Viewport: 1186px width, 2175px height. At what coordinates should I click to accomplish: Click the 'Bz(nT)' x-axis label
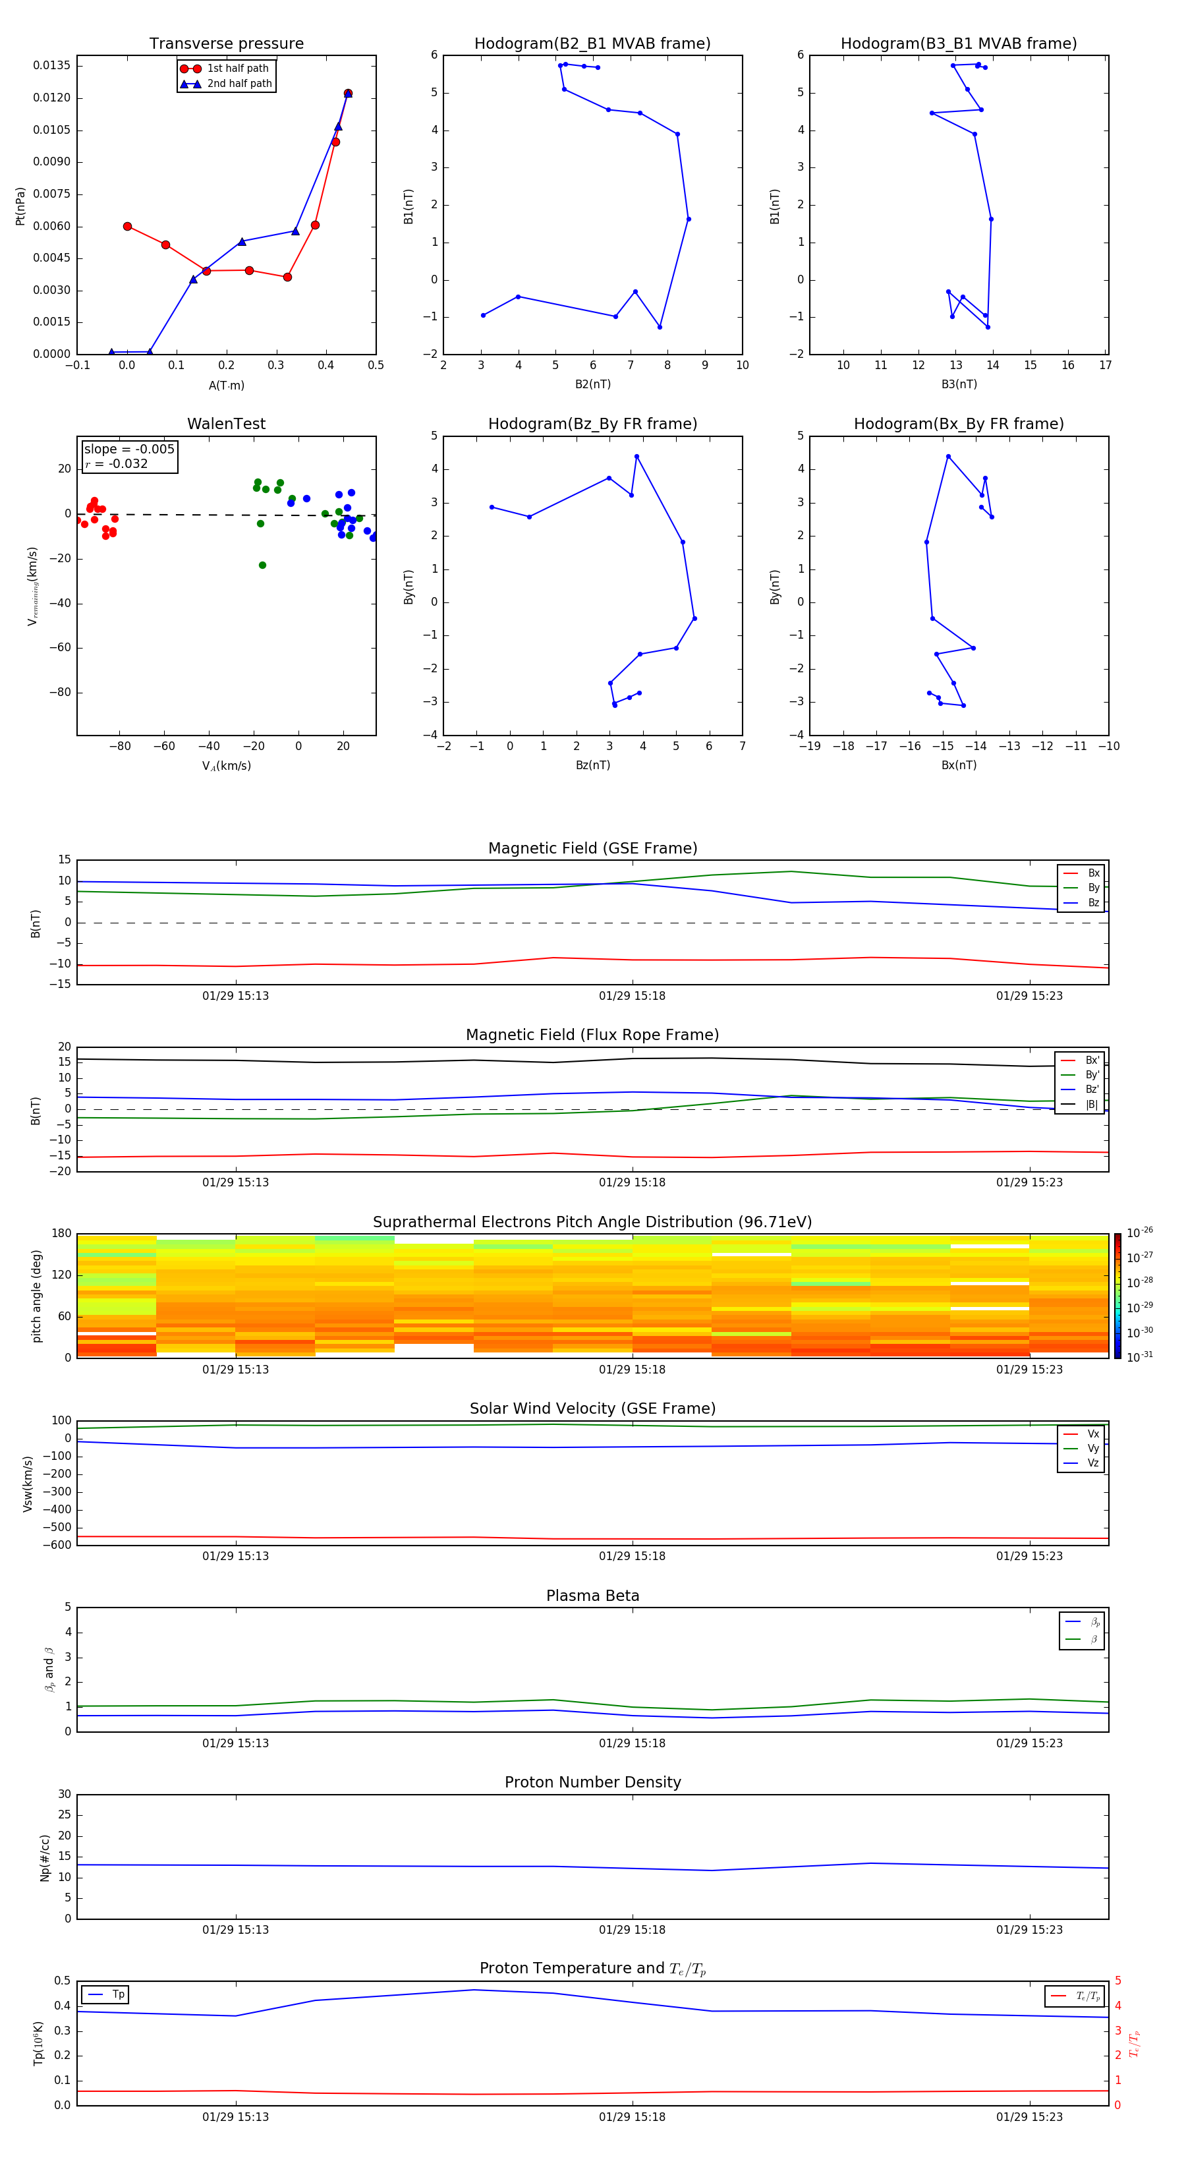(592, 766)
